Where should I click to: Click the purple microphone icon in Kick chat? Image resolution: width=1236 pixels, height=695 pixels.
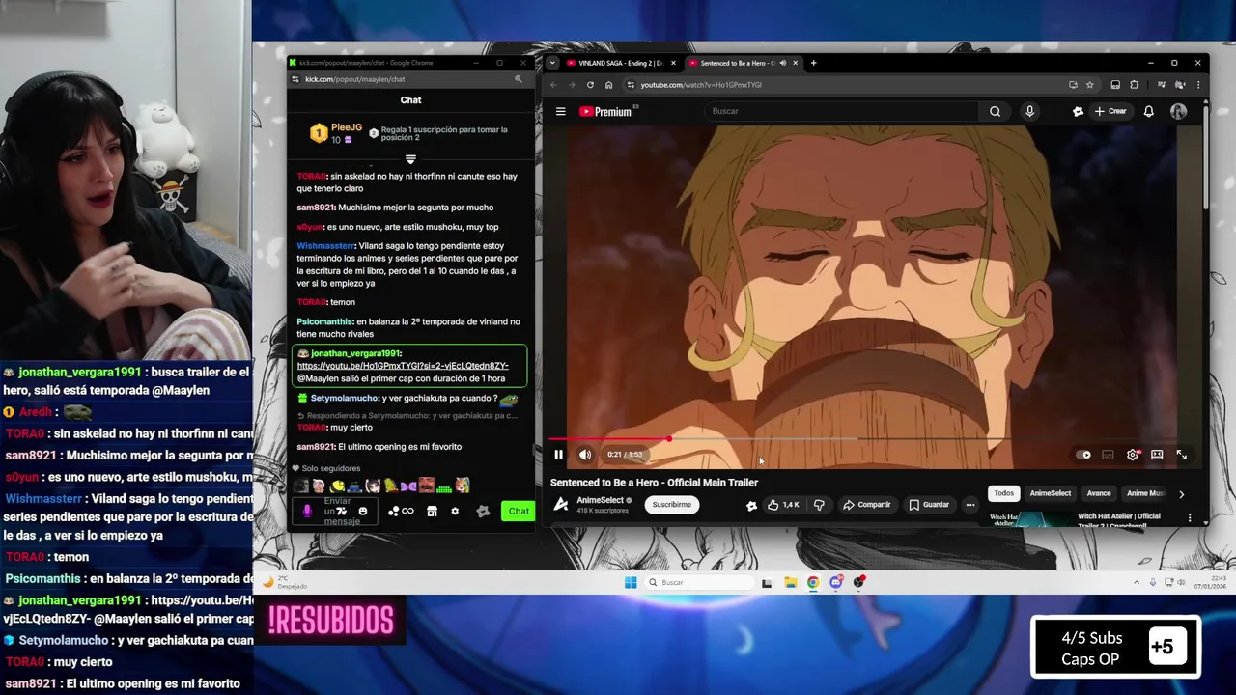[307, 512]
